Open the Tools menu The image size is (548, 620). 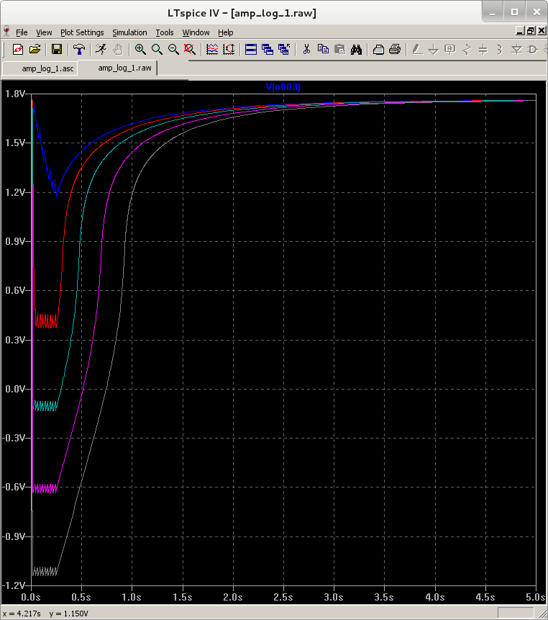coord(165,32)
